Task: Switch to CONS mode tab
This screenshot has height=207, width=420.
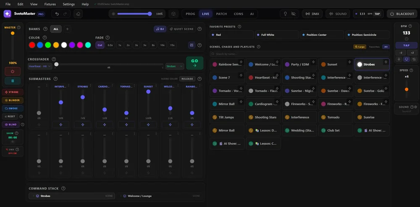Action: (239, 14)
